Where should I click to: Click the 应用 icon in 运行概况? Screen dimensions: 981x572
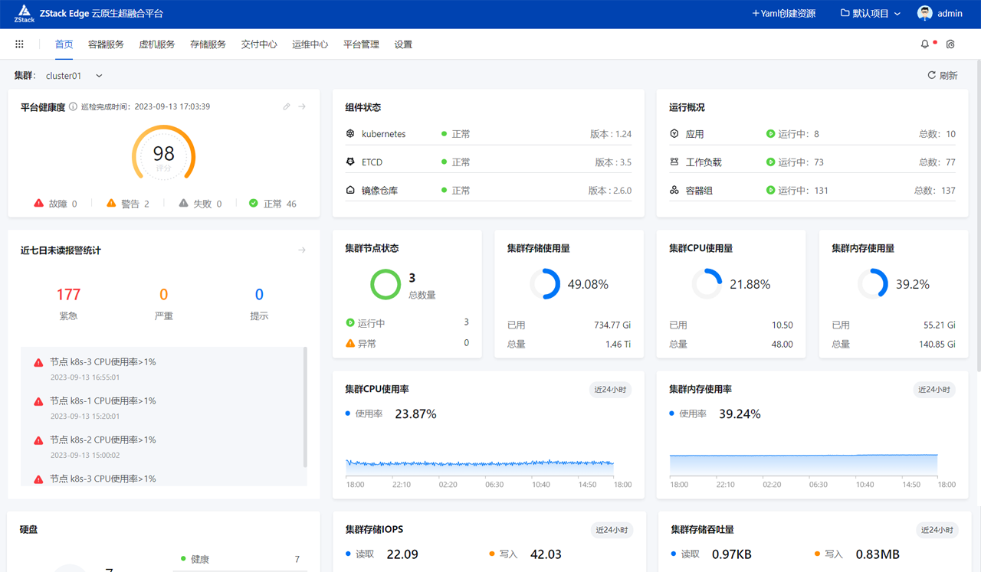(x=674, y=133)
